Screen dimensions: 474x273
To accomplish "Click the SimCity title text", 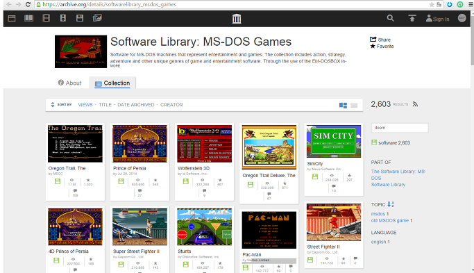I will pyautogui.click(x=315, y=164).
